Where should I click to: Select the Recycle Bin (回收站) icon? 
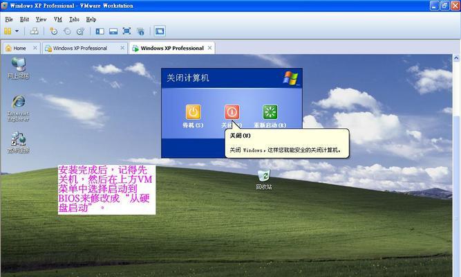264,179
